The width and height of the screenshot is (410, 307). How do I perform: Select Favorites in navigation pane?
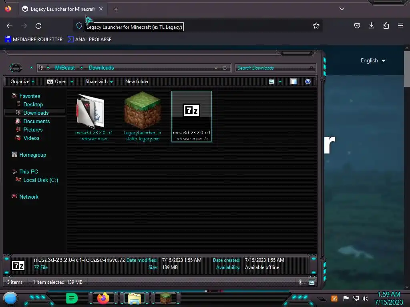coord(30,96)
